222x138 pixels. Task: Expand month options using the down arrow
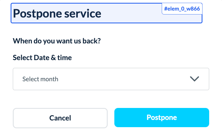click(x=194, y=79)
